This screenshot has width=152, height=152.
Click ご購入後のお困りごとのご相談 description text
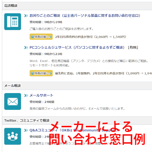[x=62, y=29]
